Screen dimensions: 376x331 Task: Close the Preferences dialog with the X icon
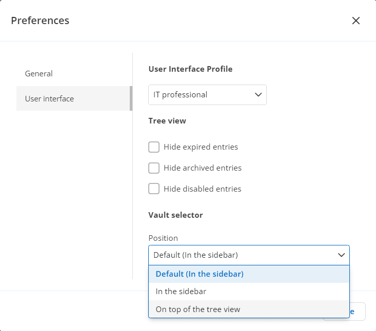click(x=355, y=20)
